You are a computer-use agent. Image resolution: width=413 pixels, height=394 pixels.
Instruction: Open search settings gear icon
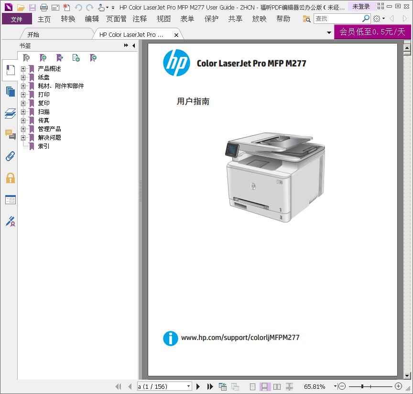[x=377, y=19]
